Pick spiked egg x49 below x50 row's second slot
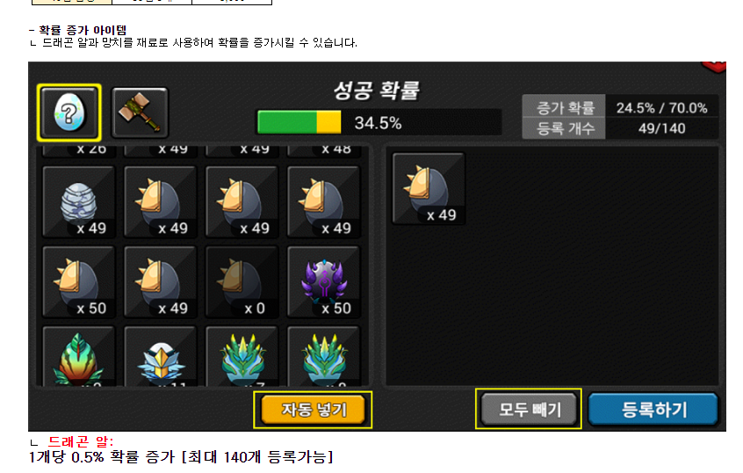 [x=160, y=282]
